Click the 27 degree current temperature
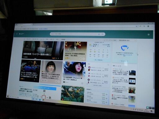Viewport: 159px width, 119px height. [x=95, y=45]
